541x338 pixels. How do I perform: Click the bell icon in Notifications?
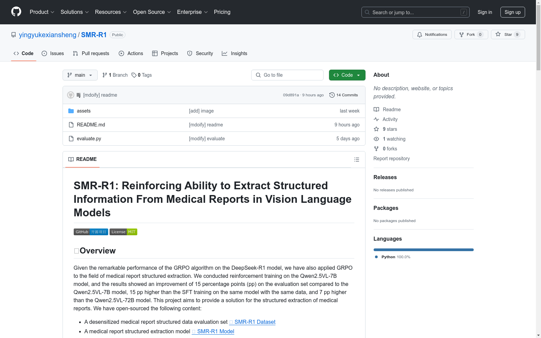pos(420,34)
